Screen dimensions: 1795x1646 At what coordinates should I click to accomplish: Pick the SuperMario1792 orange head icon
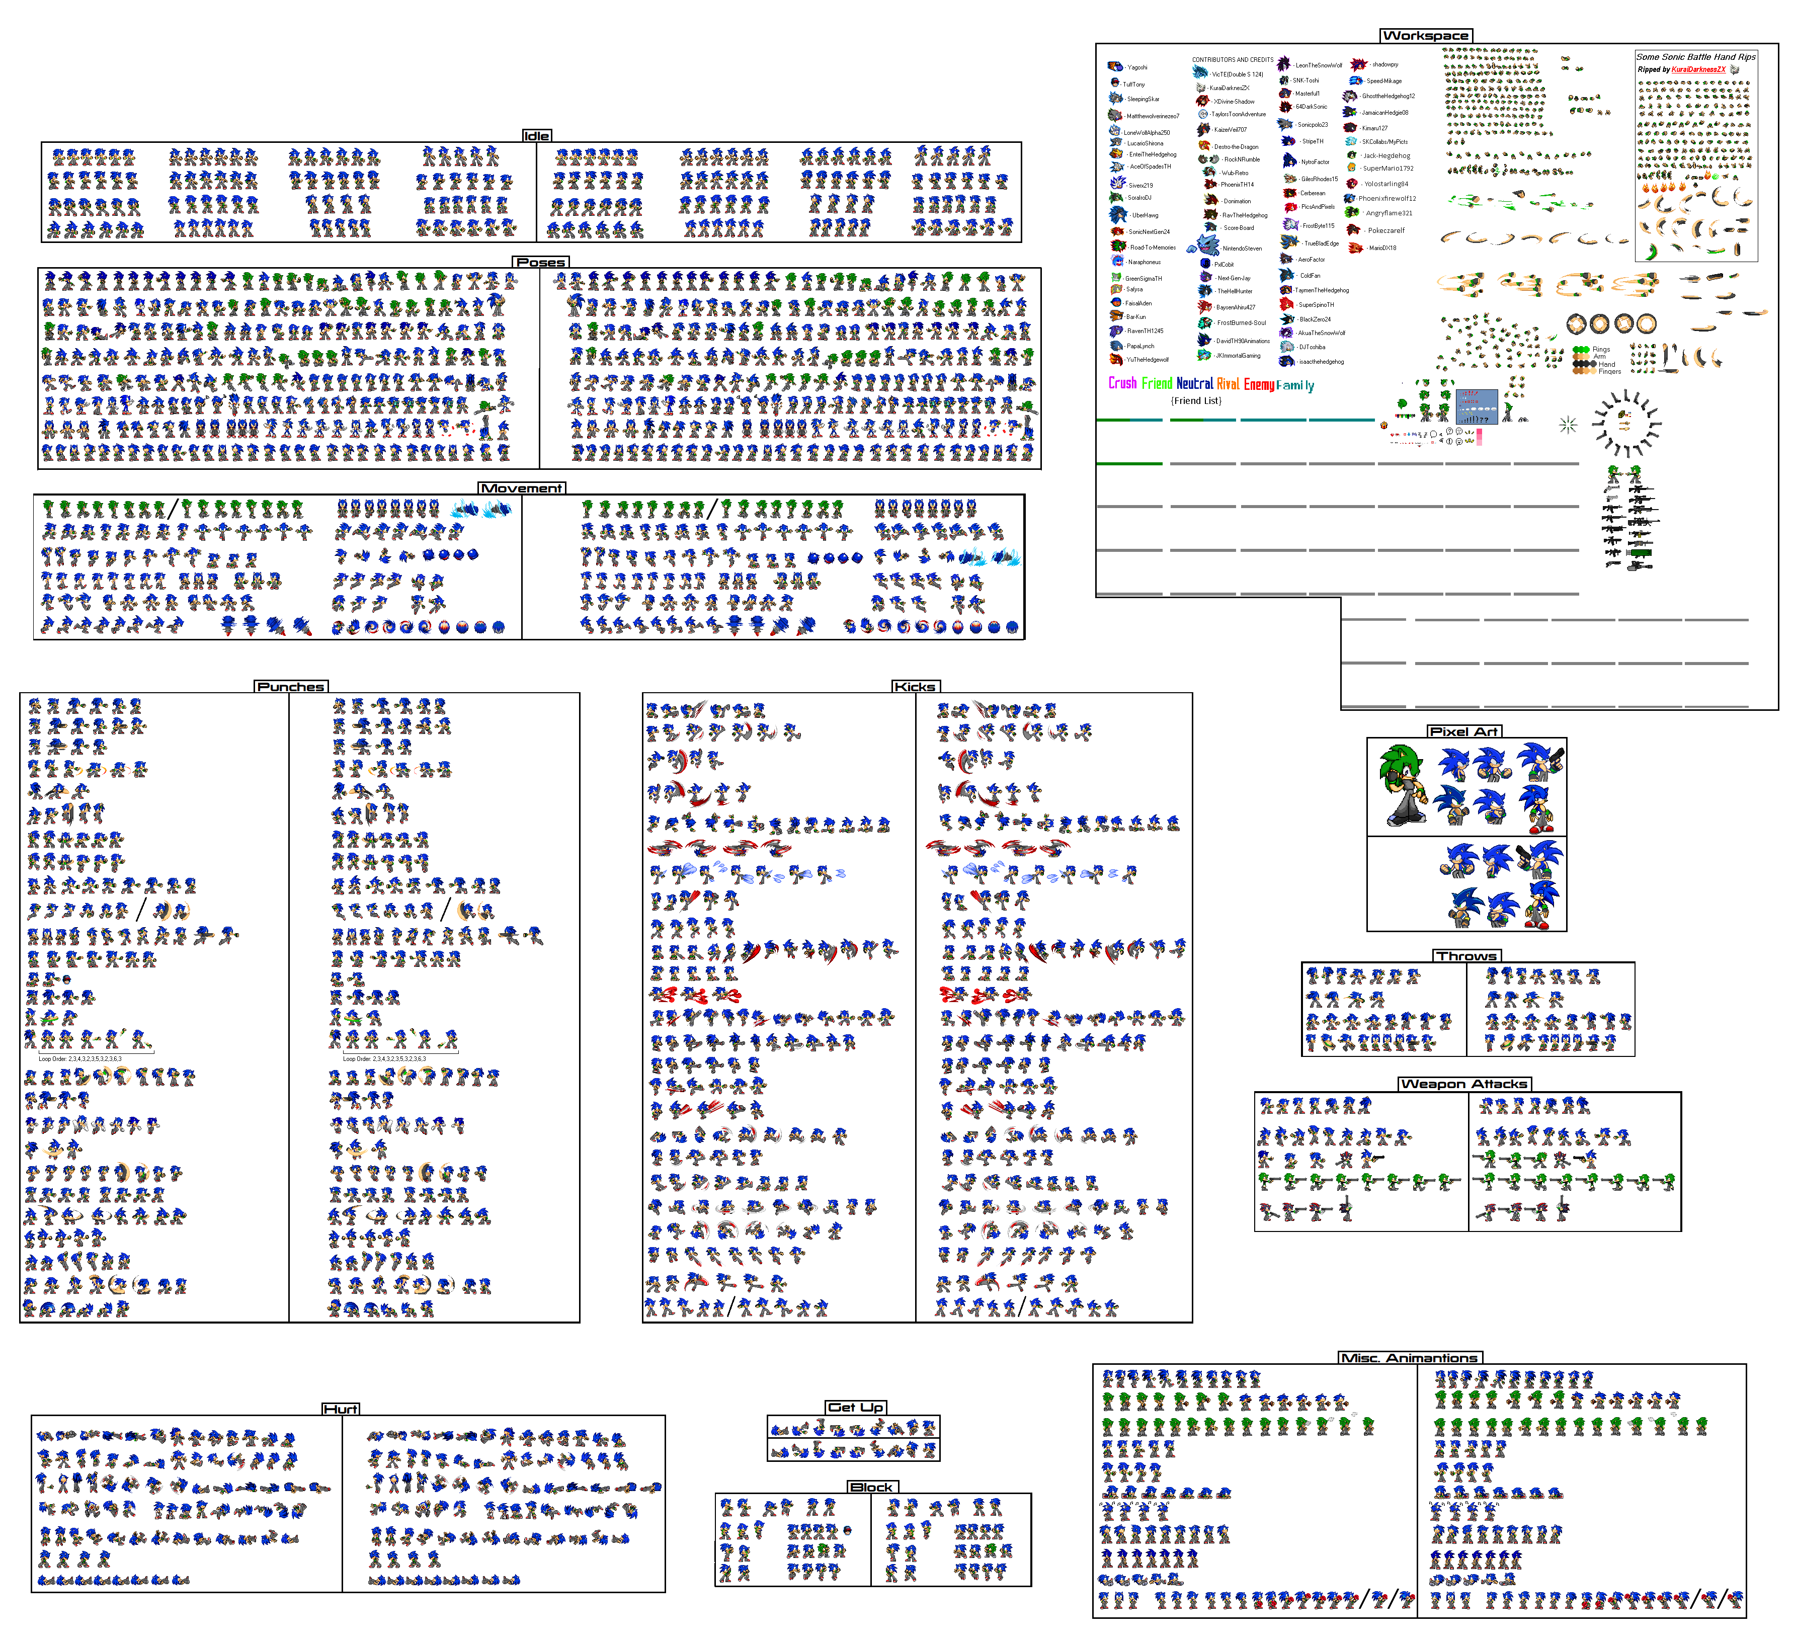tap(1352, 168)
